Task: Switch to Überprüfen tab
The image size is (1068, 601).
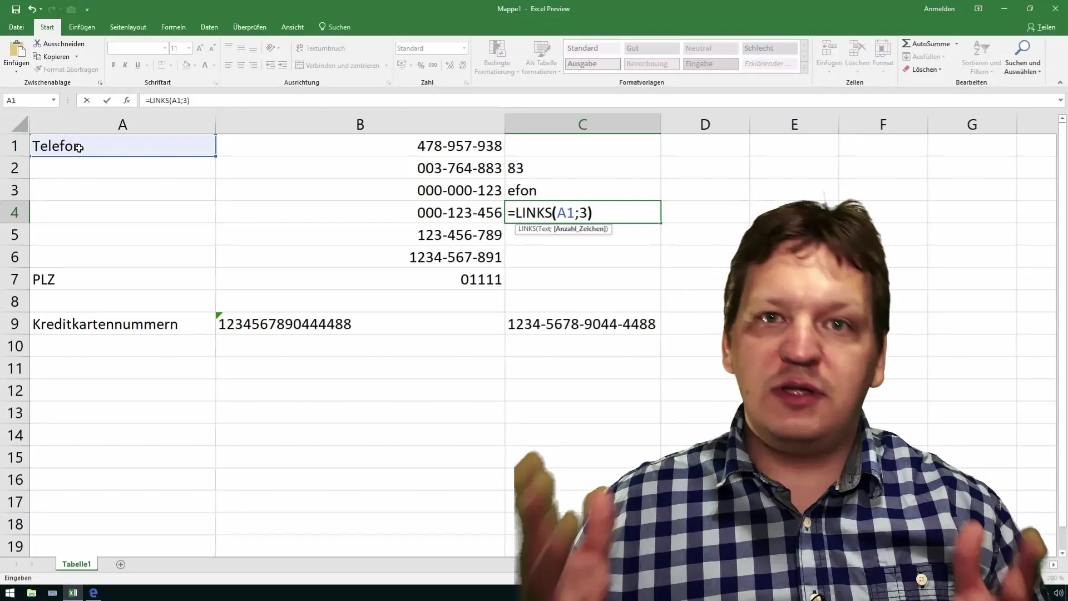Action: coord(249,27)
